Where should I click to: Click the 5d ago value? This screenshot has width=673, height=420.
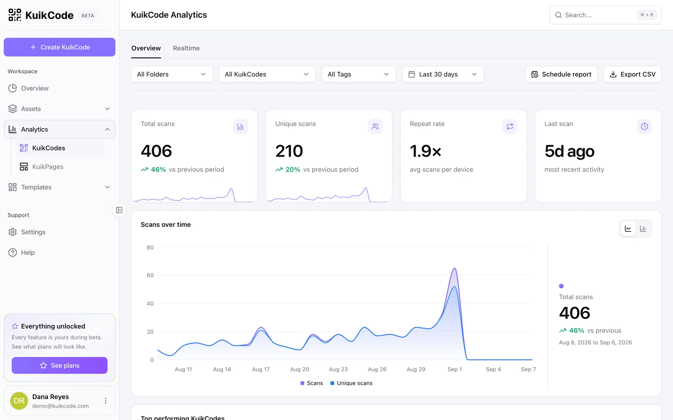570,152
